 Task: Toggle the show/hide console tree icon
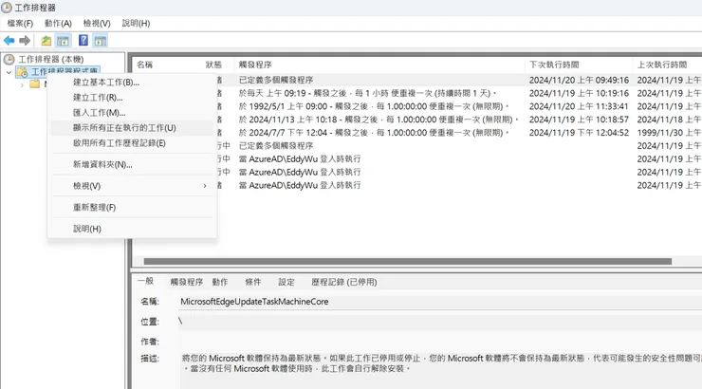pos(64,41)
